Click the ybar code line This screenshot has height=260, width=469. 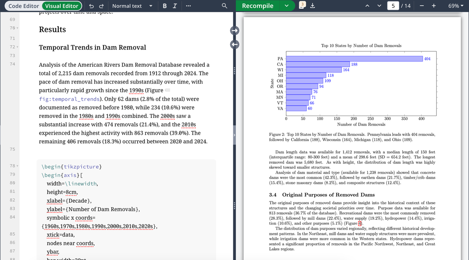53,252
